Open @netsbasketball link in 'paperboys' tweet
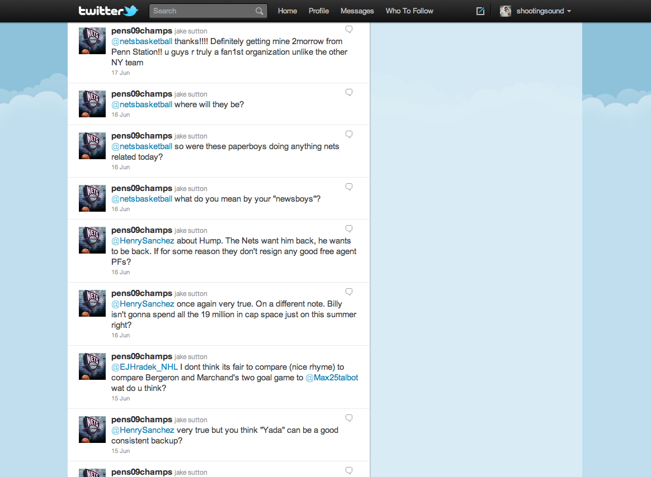Image resolution: width=651 pixels, height=477 pixels. point(141,146)
